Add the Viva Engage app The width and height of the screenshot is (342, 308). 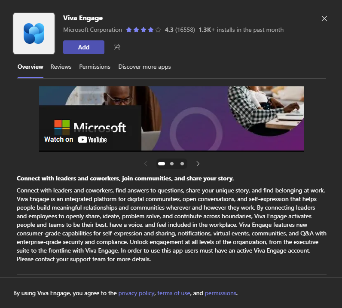(x=84, y=47)
